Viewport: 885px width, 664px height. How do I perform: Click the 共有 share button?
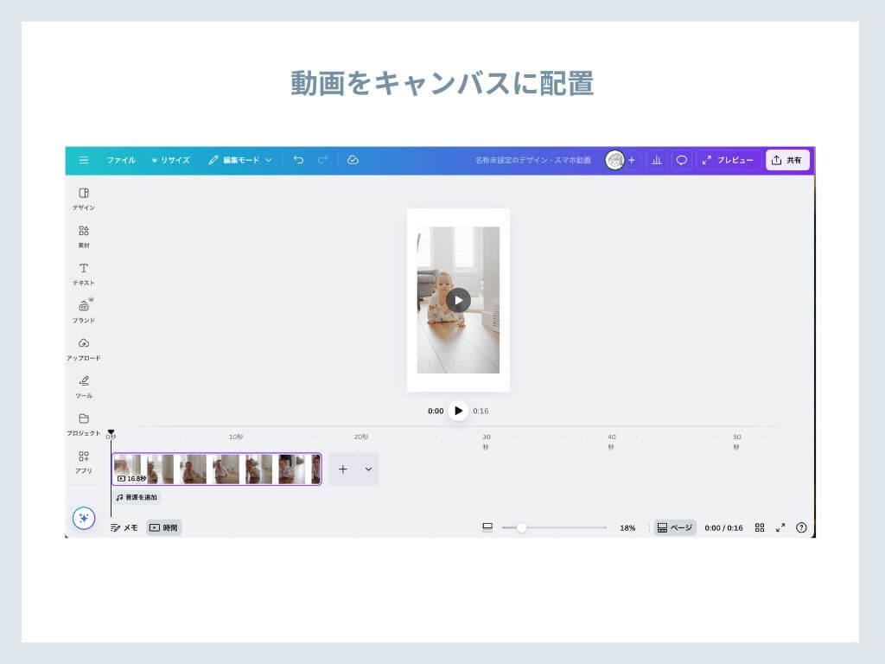pyautogui.click(x=787, y=160)
